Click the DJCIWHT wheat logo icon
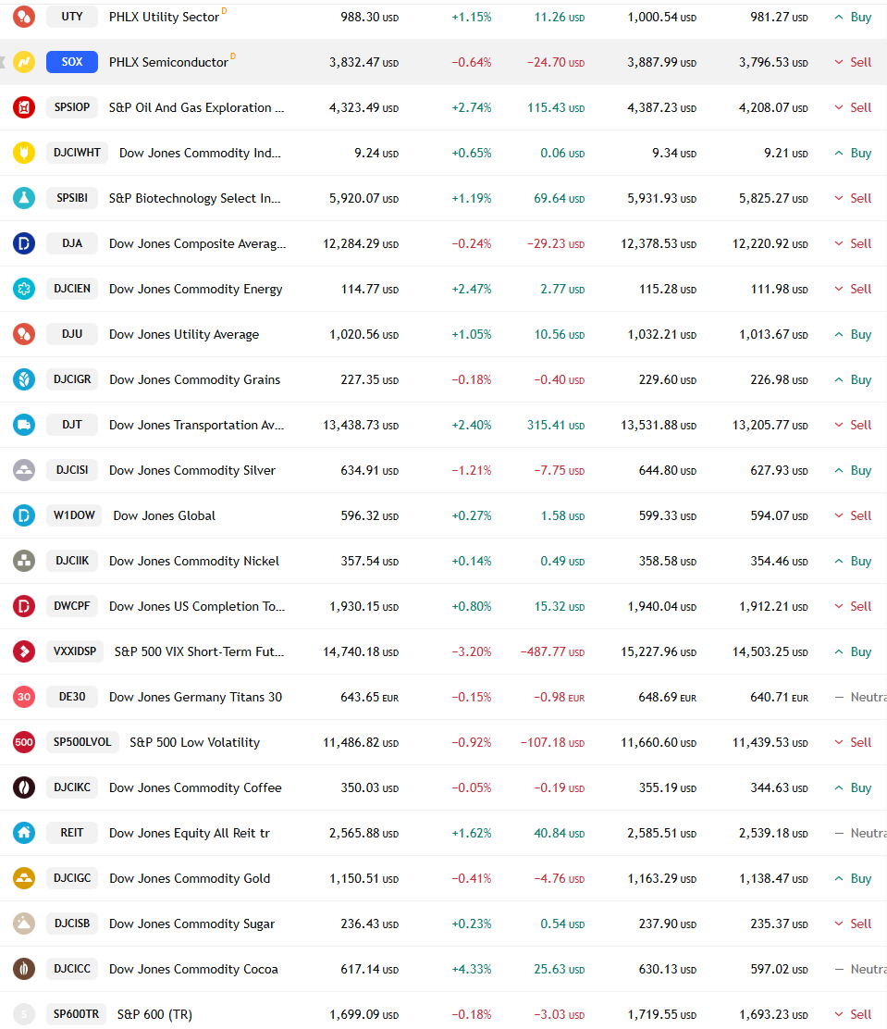 (24, 153)
